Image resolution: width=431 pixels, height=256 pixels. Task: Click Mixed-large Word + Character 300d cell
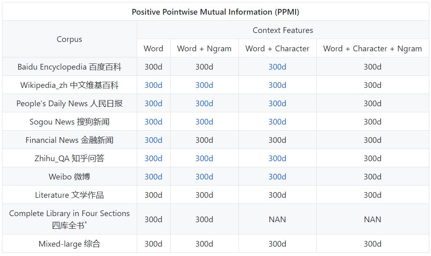277,244
